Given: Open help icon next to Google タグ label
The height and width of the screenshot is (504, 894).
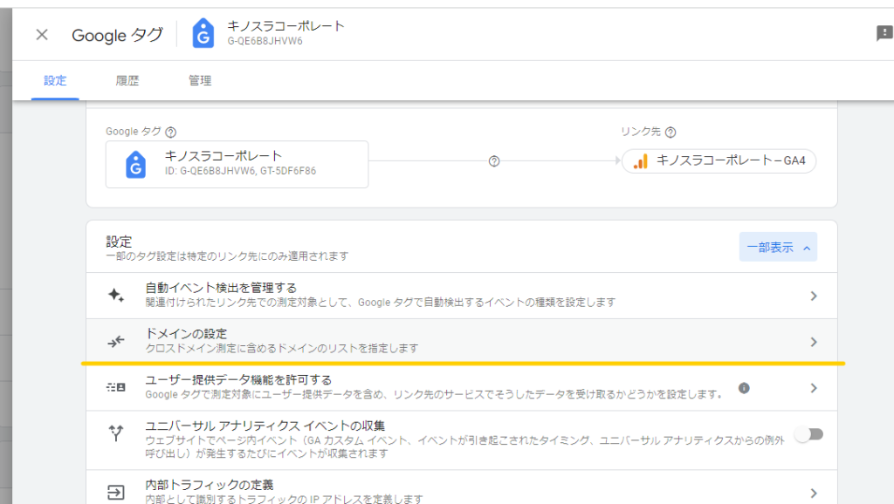Looking at the screenshot, I should (170, 133).
